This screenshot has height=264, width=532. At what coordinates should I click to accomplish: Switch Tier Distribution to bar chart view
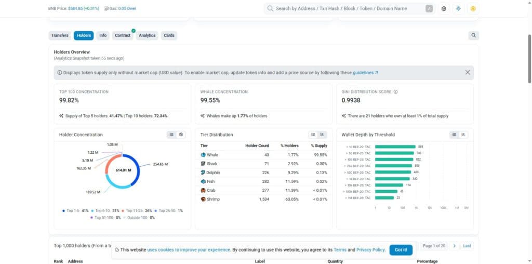(x=322, y=135)
